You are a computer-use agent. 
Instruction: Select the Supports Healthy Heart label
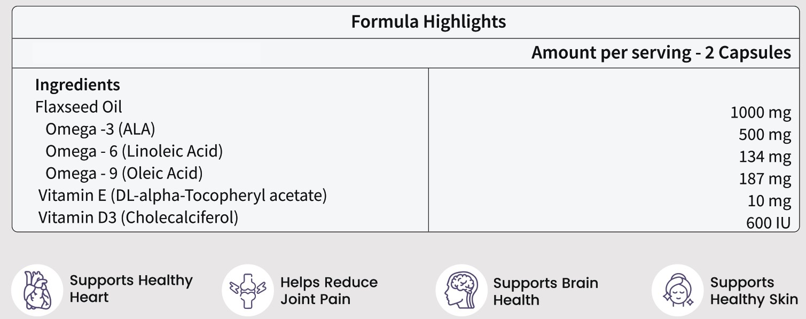tap(131, 289)
